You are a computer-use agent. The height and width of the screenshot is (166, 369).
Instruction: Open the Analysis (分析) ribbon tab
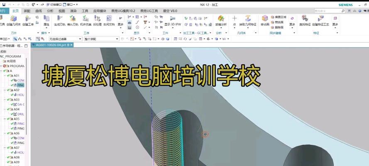(50, 11)
